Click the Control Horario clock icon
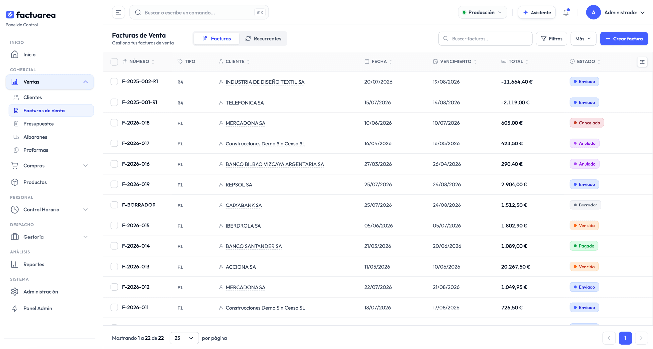This screenshot has width=653, height=349. 15,209
